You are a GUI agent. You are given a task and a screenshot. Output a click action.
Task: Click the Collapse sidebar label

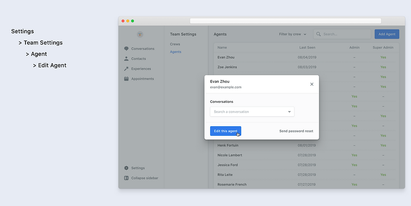[145, 178]
